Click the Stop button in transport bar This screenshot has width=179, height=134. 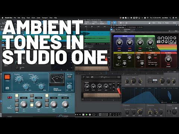pos(84,115)
